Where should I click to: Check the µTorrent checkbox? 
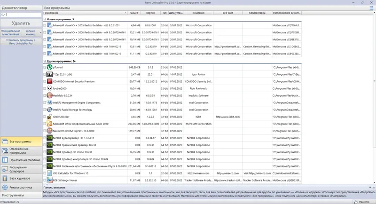tap(45, 67)
